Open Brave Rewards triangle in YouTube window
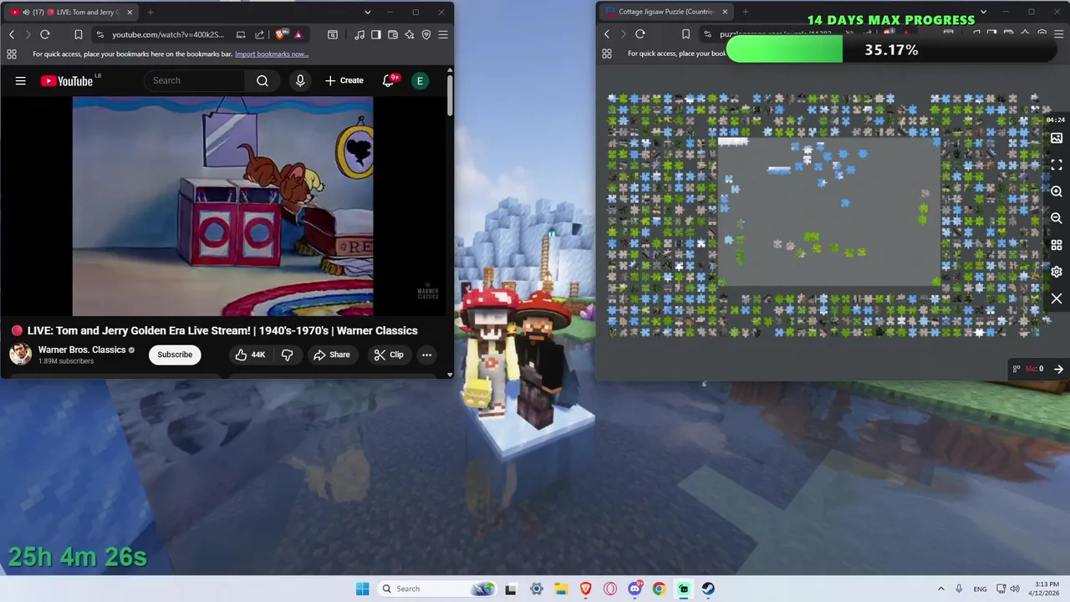This screenshot has width=1070, height=602. [x=298, y=34]
